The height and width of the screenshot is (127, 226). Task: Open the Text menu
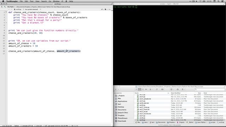[31, 1]
